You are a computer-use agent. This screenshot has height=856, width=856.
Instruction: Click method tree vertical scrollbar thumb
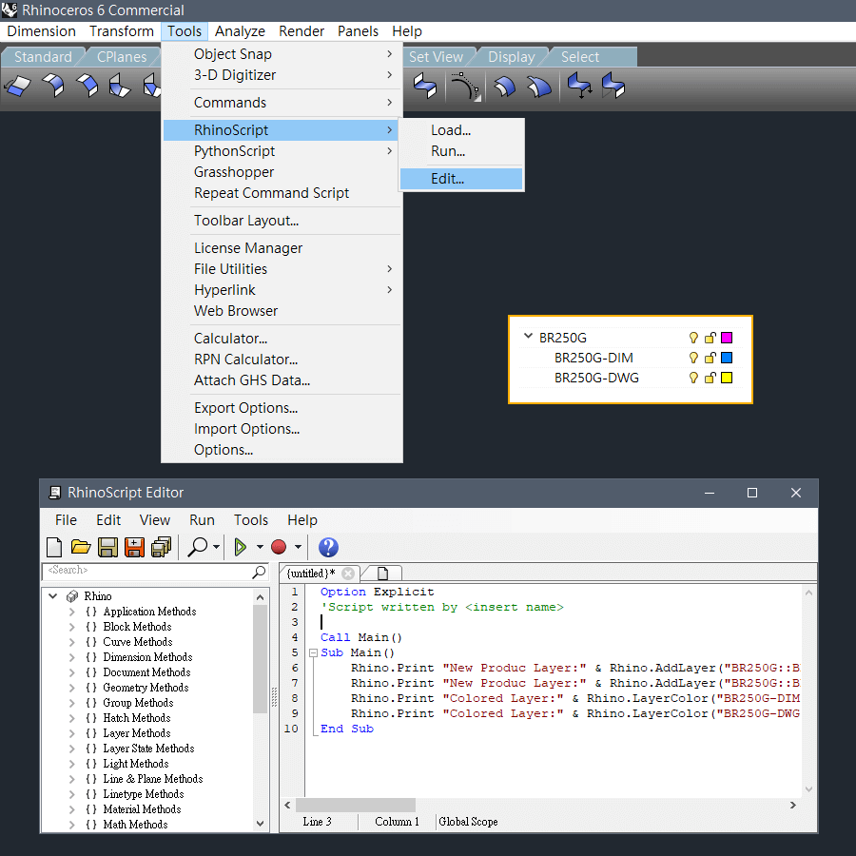261,659
